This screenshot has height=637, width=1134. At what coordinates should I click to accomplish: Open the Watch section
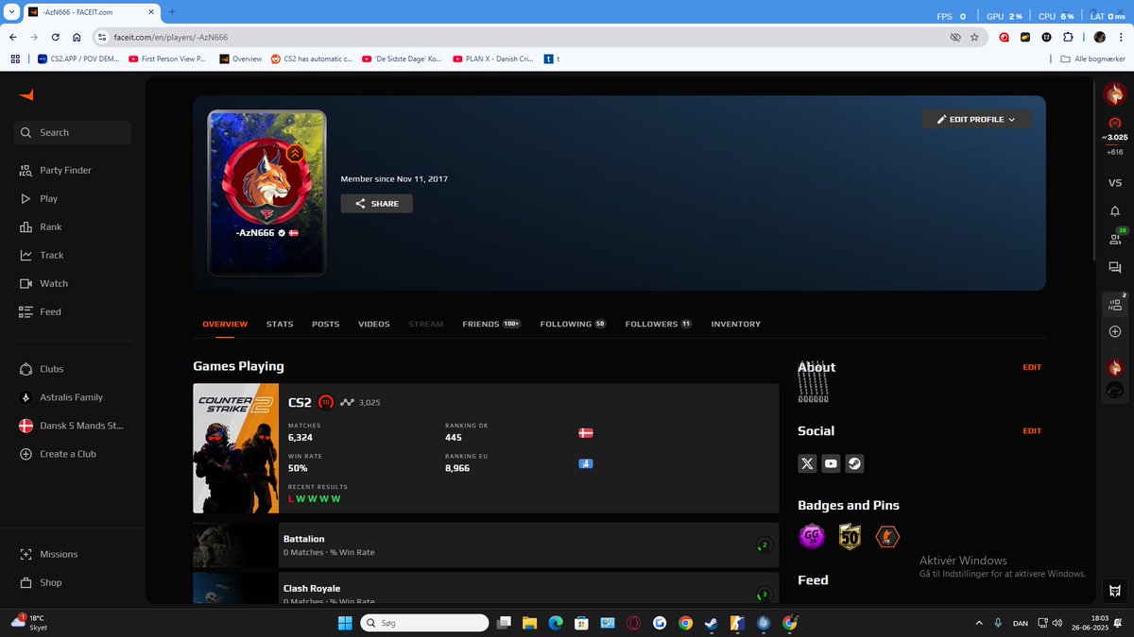[43, 284]
